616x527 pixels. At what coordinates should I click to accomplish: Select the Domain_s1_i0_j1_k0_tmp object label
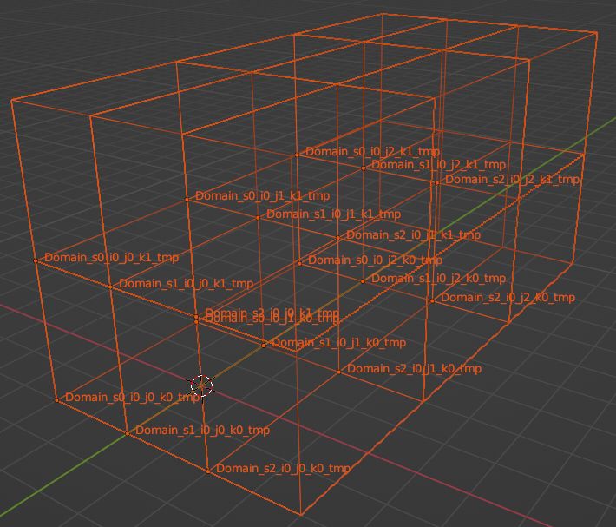[x=338, y=343]
